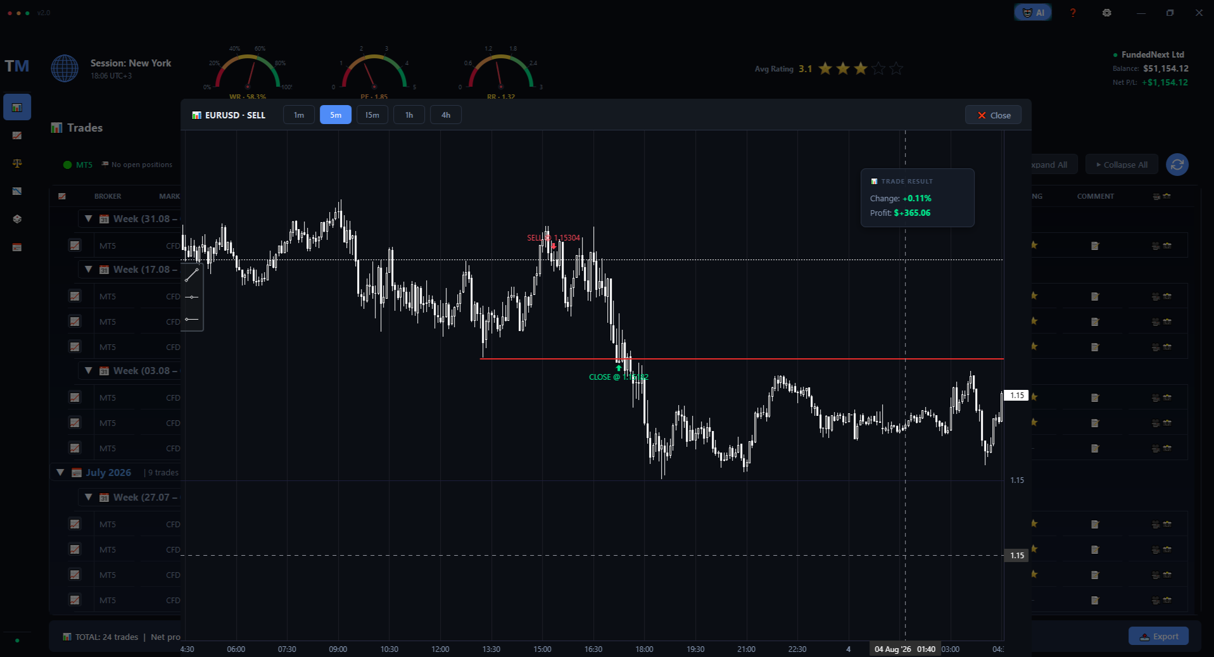The image size is (1214, 657).
Task: Select the 5m timeframe tab
Action: [336, 115]
